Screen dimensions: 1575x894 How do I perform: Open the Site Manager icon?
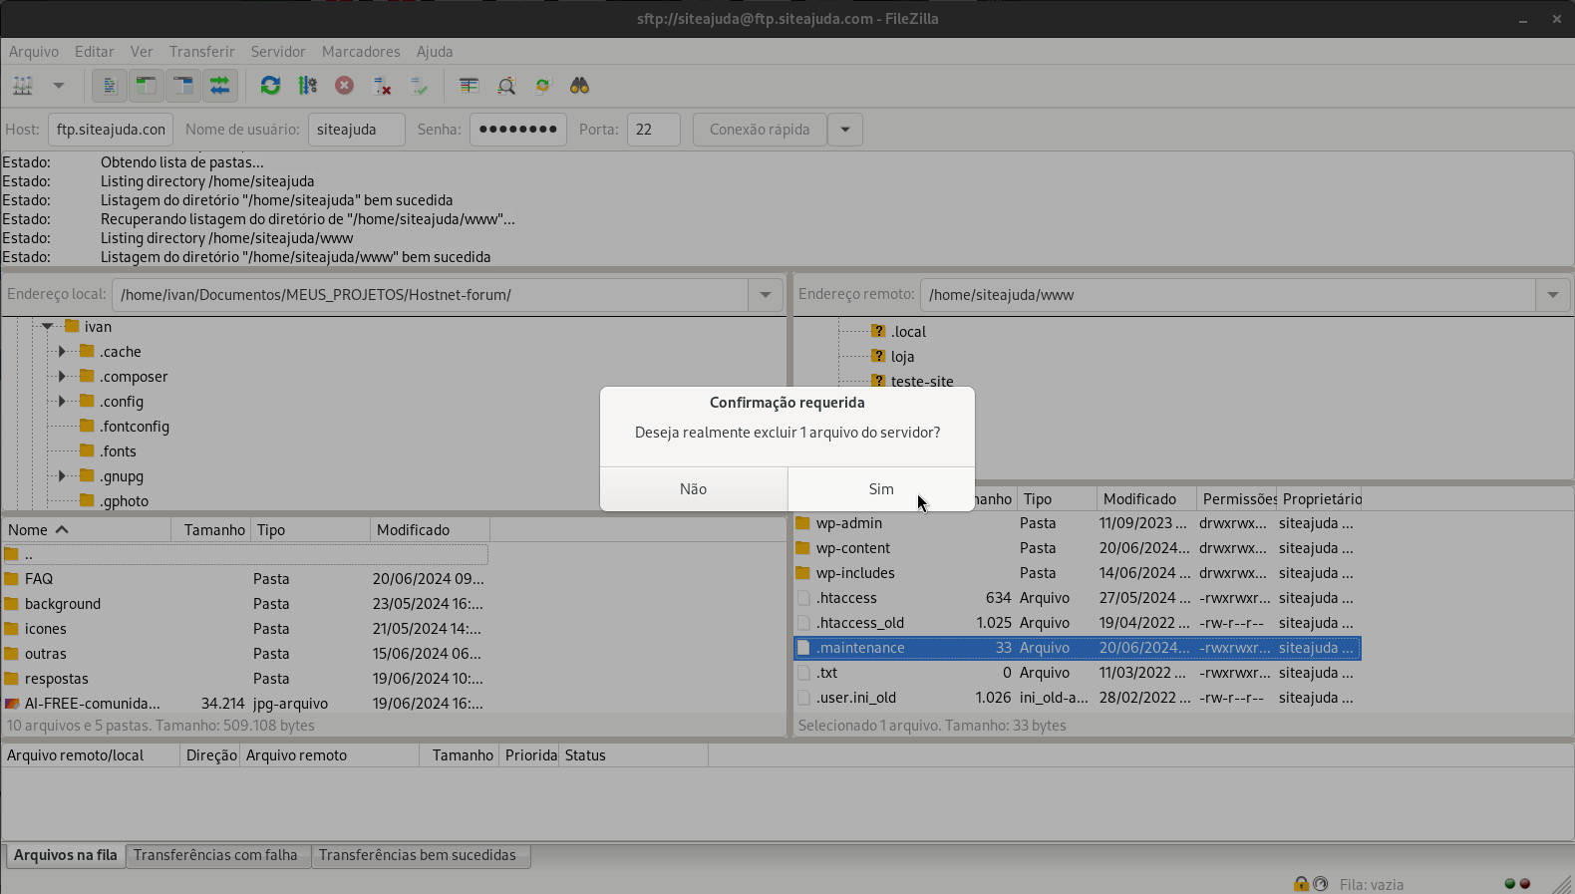coord(22,86)
